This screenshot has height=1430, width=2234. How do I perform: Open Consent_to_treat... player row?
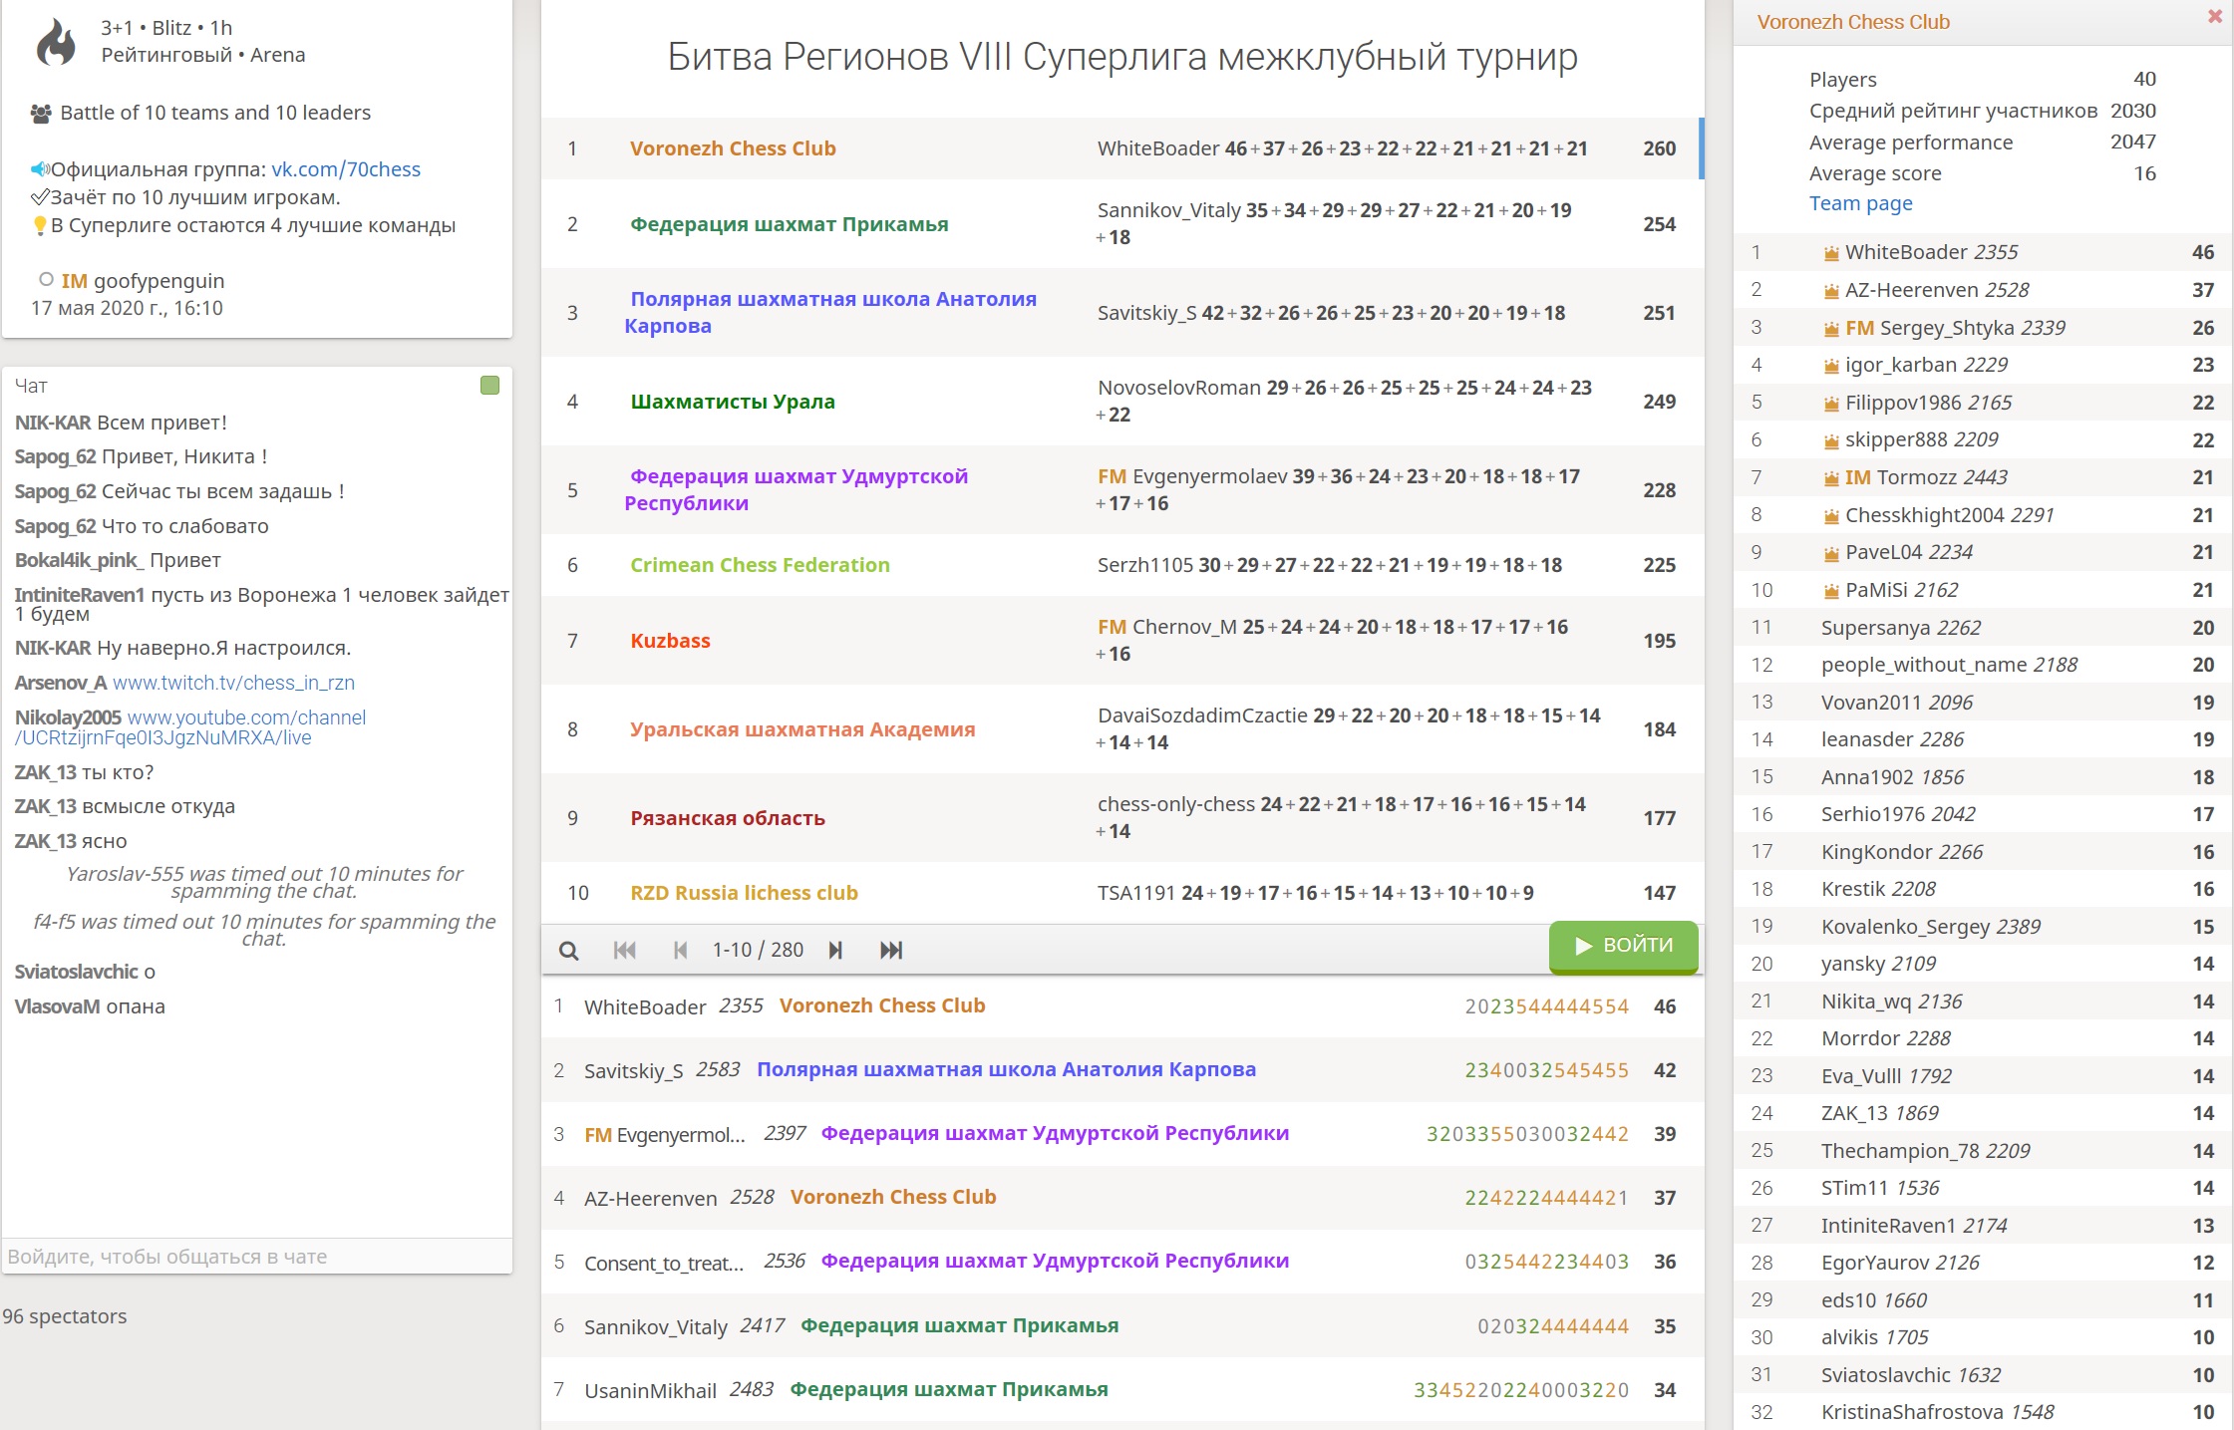point(1121,1262)
